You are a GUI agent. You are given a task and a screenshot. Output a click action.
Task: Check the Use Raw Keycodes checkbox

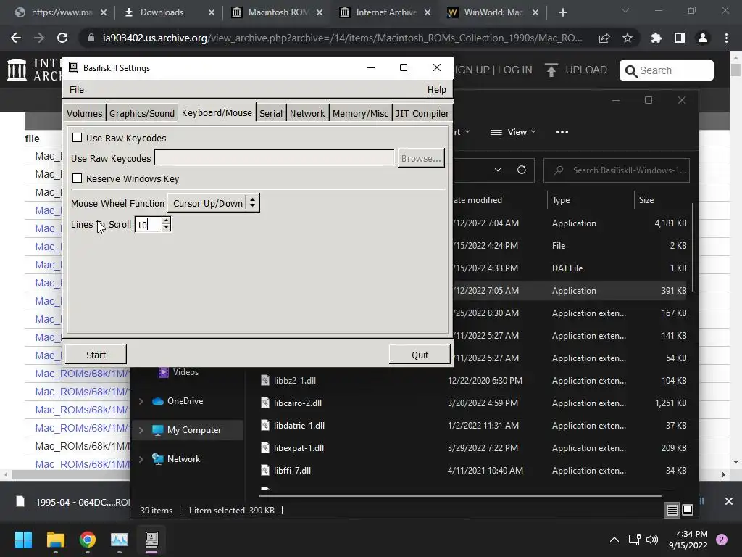click(x=77, y=138)
